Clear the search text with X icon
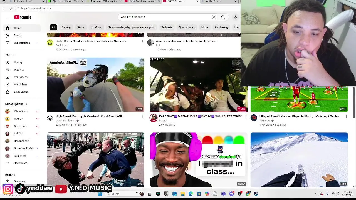Image resolution: width=356 pixels, height=200 pixels. coord(214,17)
